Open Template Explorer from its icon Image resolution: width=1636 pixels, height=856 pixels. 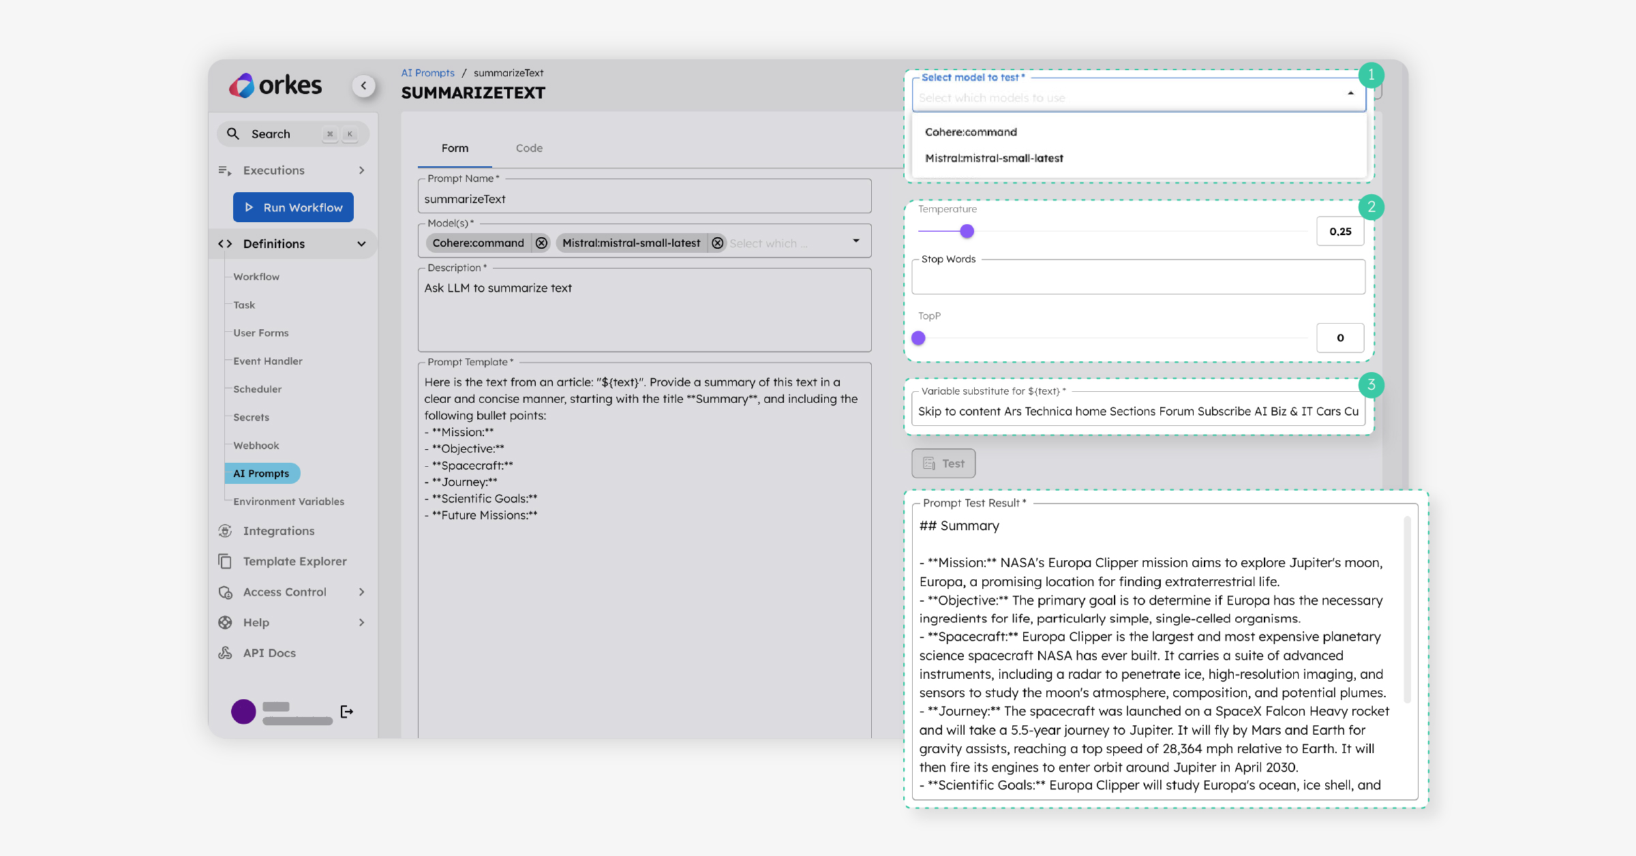(x=225, y=561)
